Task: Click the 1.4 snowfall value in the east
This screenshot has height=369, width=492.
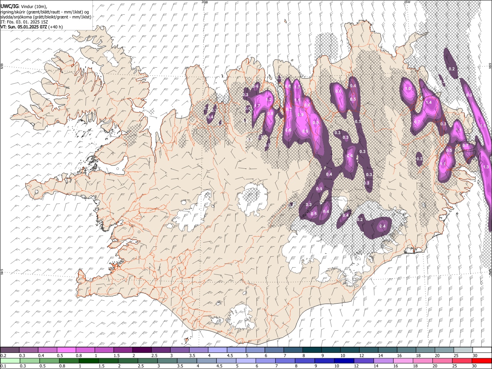Action: [x=429, y=103]
